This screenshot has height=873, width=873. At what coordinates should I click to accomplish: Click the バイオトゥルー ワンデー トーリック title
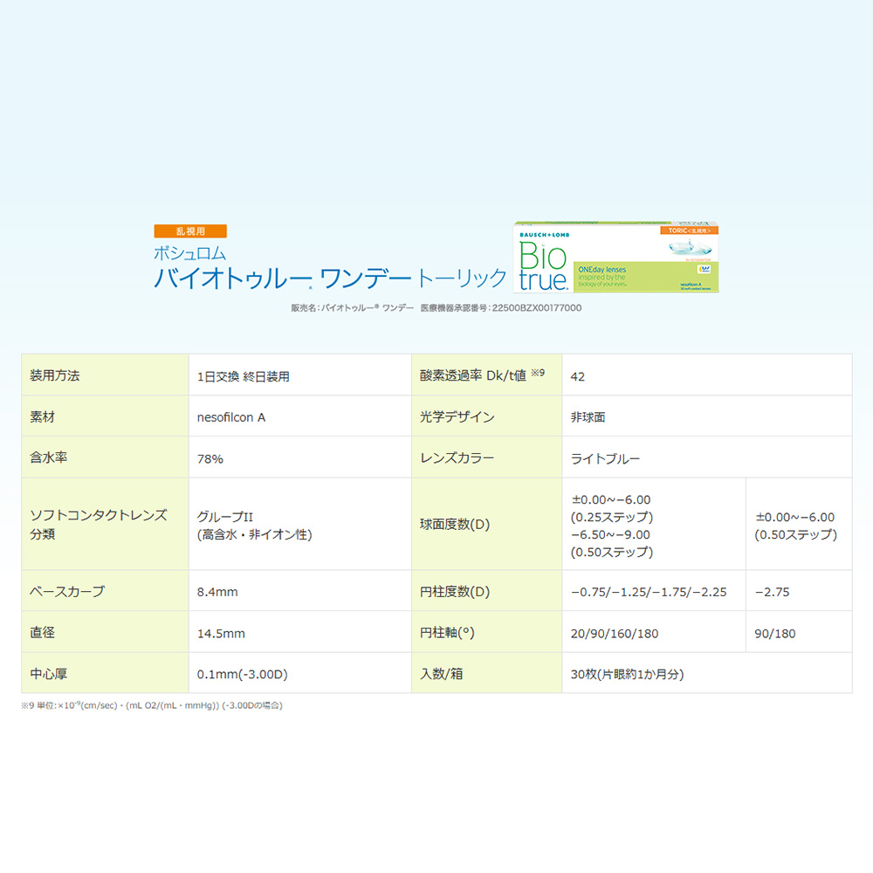330,278
